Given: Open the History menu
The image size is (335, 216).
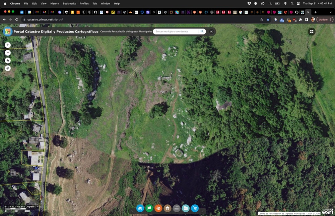Looking at the screenshot, I should click(55, 4).
